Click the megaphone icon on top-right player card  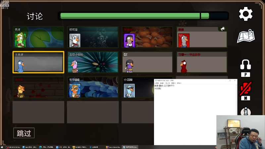223,29
